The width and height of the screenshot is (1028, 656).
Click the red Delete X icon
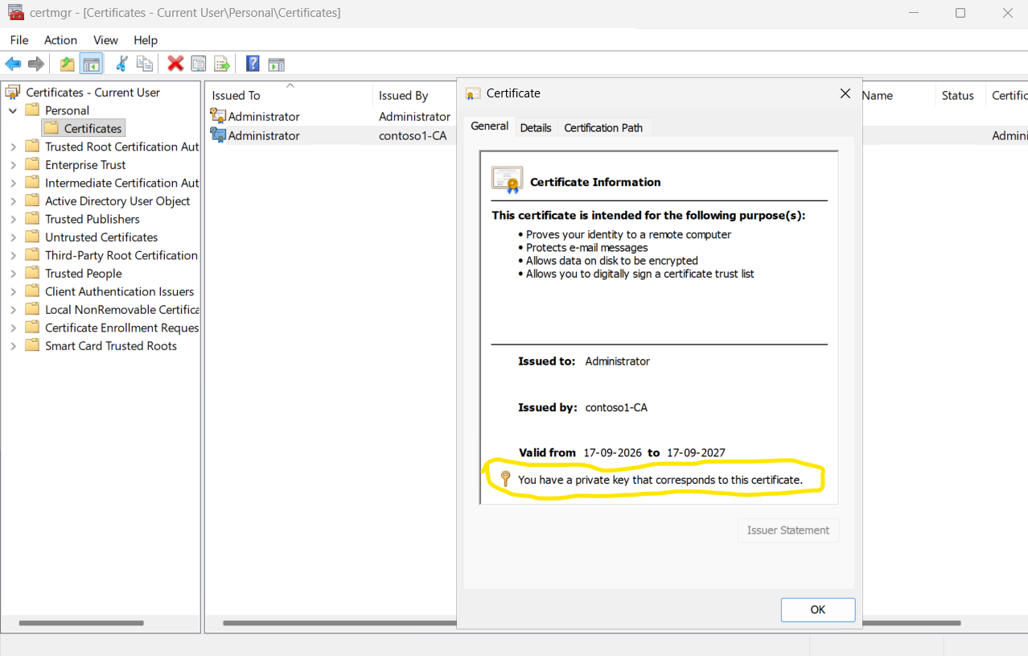point(175,64)
